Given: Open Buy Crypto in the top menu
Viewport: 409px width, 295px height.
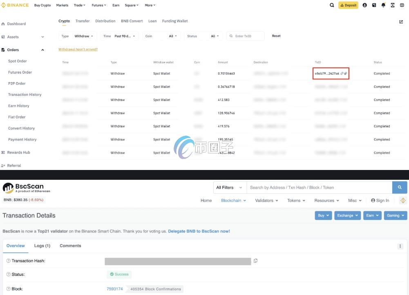Looking at the screenshot, I should (x=42, y=5).
